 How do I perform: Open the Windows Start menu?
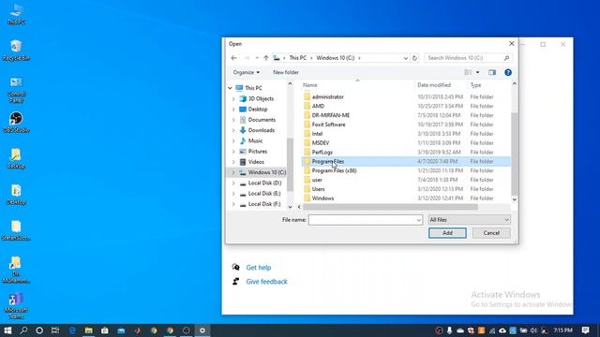7,330
